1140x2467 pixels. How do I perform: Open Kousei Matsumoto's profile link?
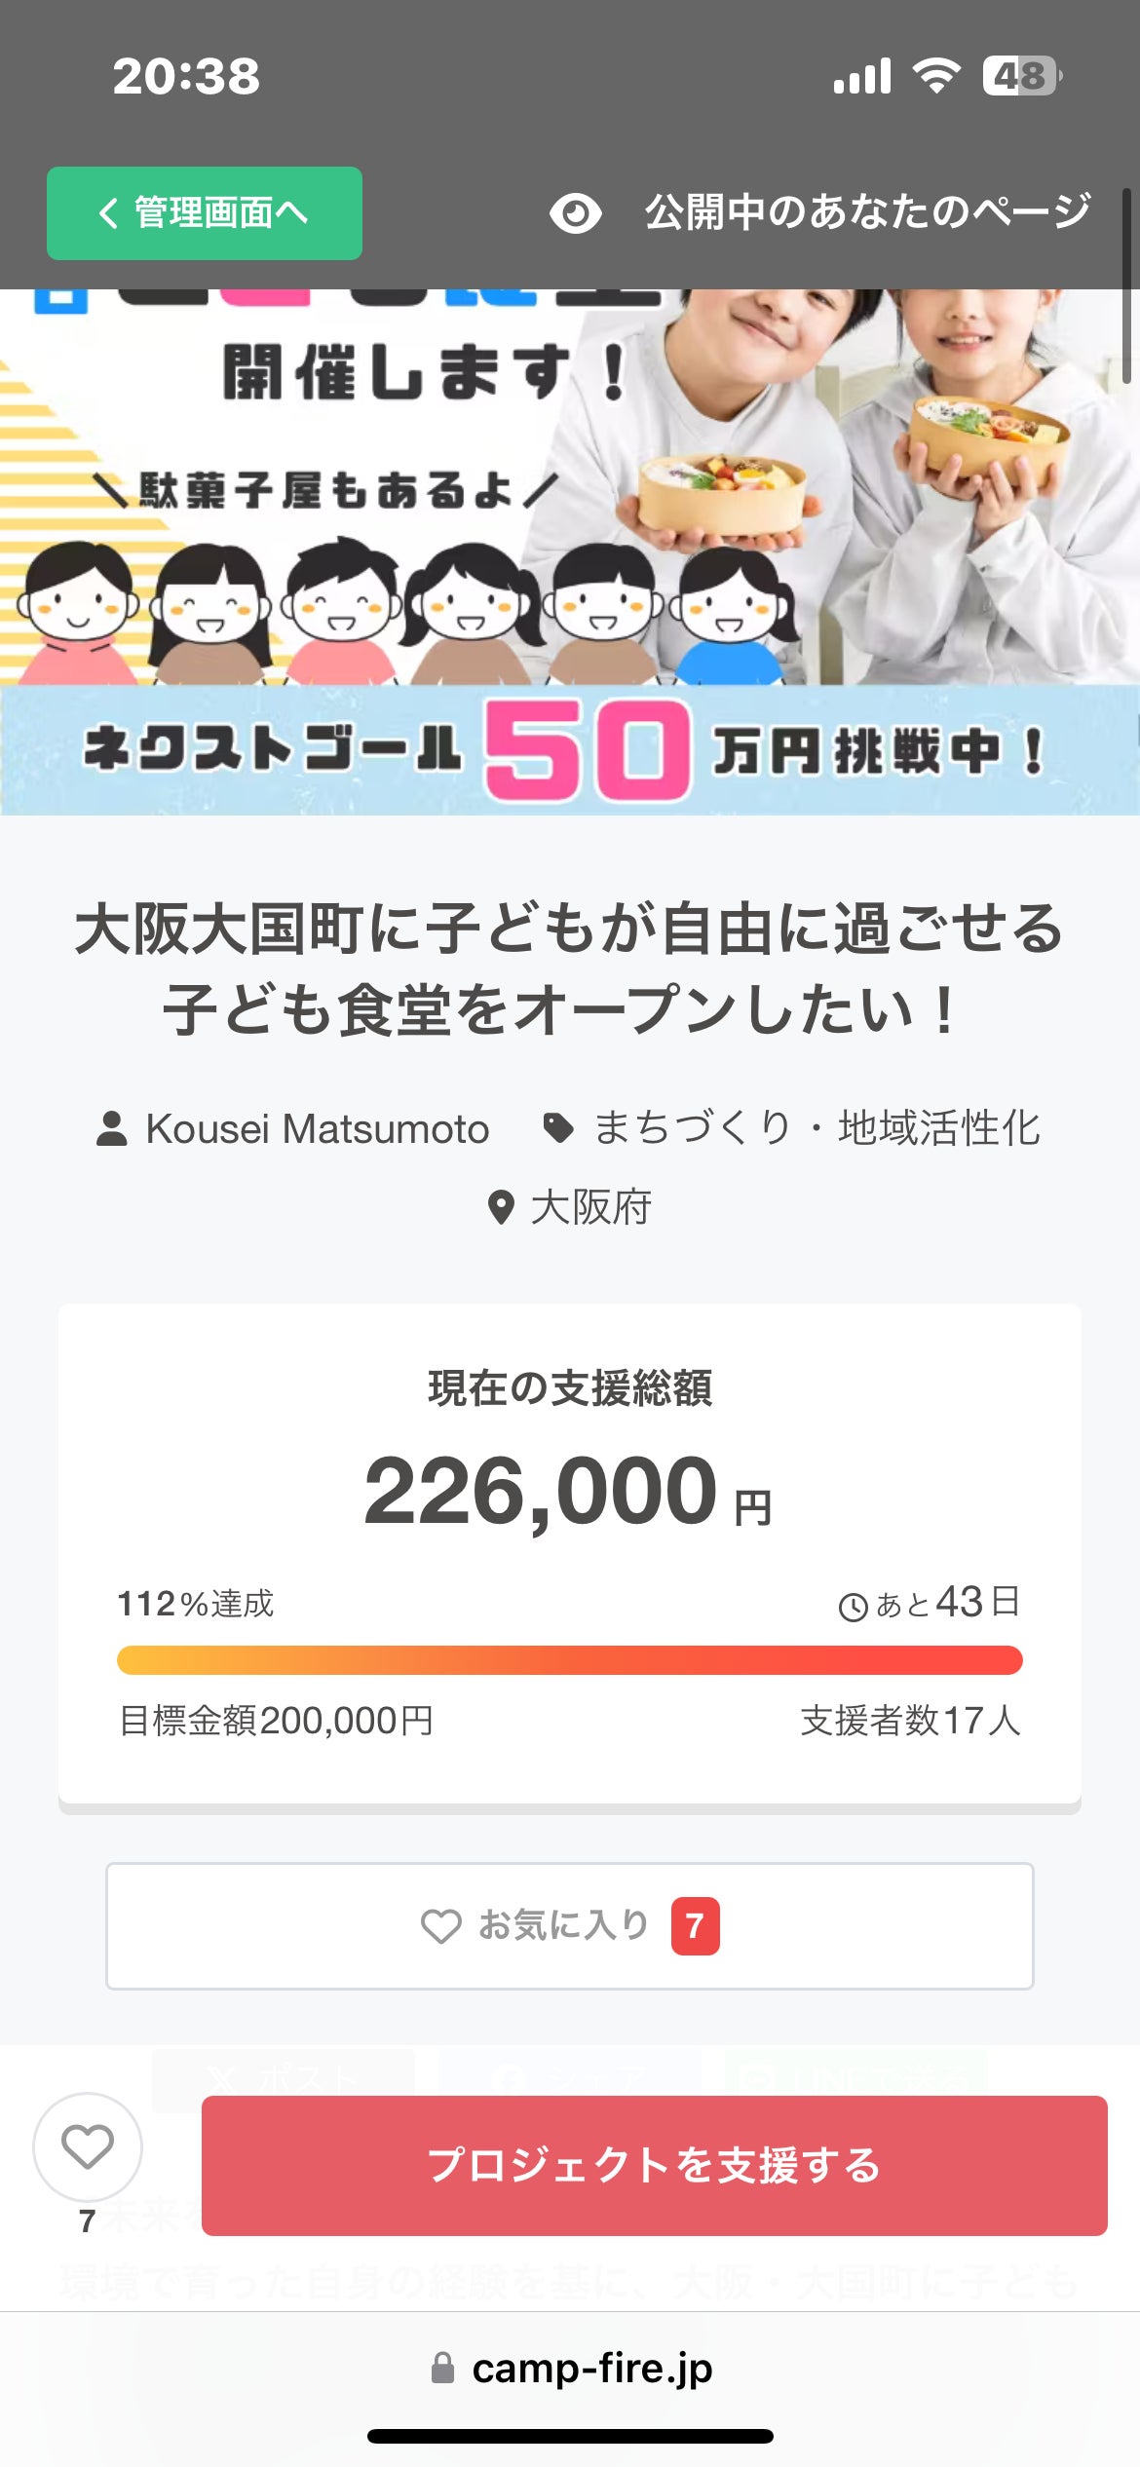click(317, 1129)
